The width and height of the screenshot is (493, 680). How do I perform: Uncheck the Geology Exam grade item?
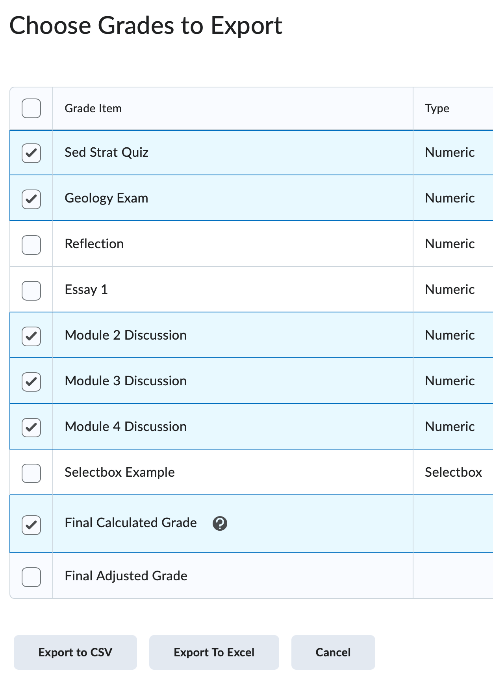31,199
